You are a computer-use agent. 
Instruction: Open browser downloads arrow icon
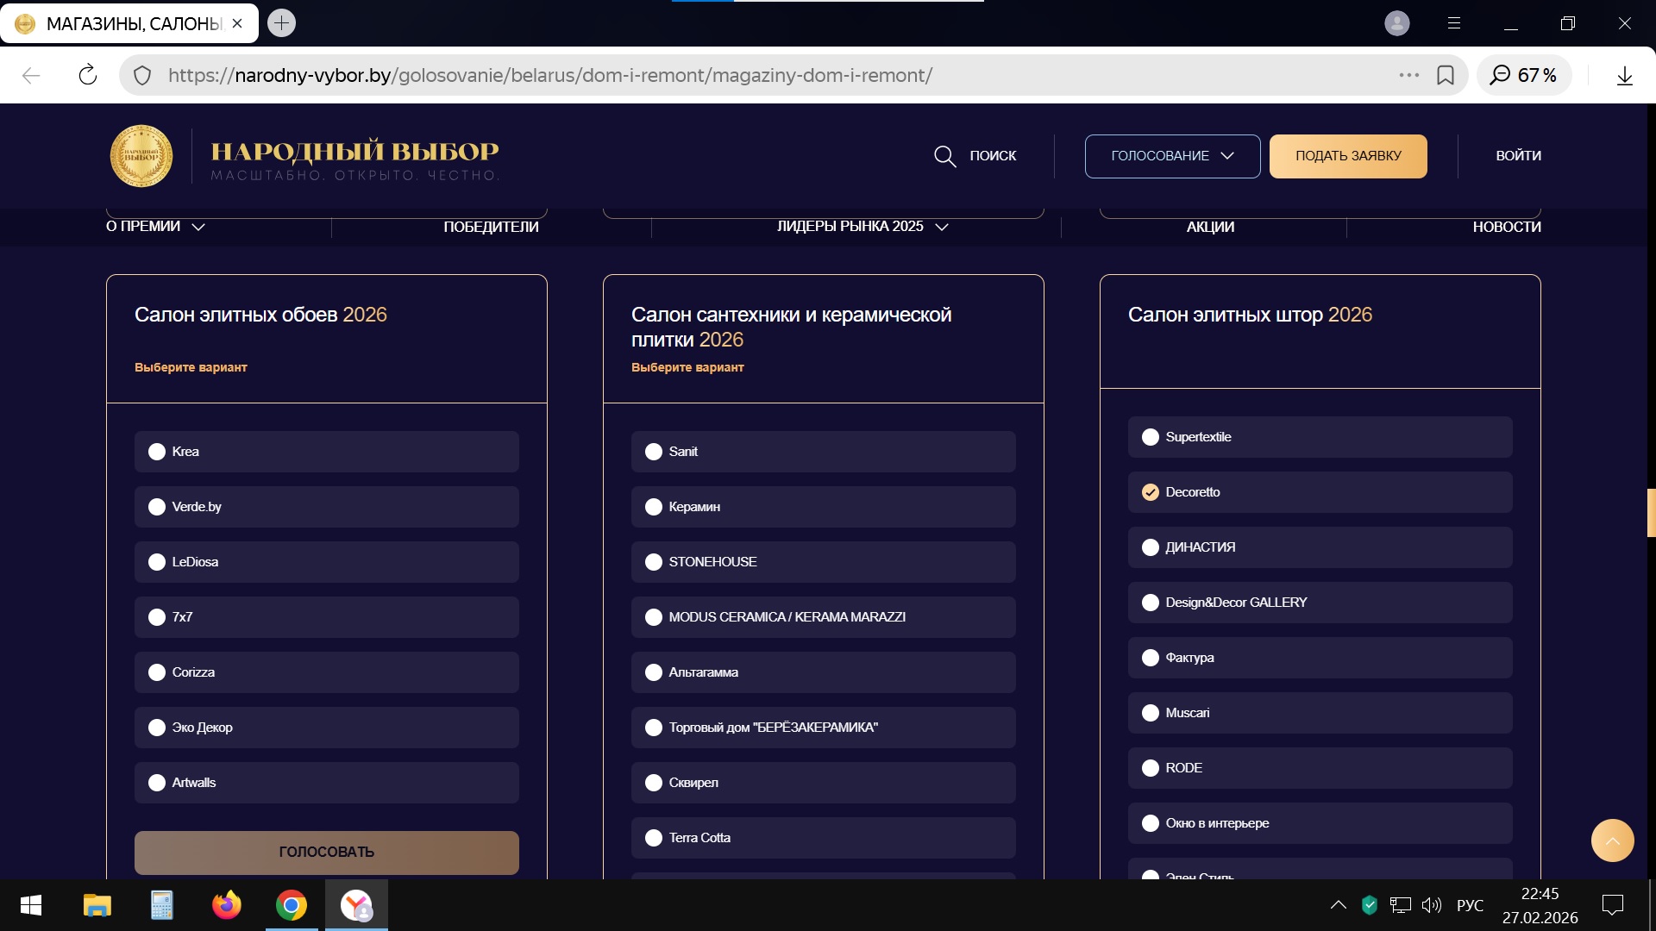[1624, 75]
